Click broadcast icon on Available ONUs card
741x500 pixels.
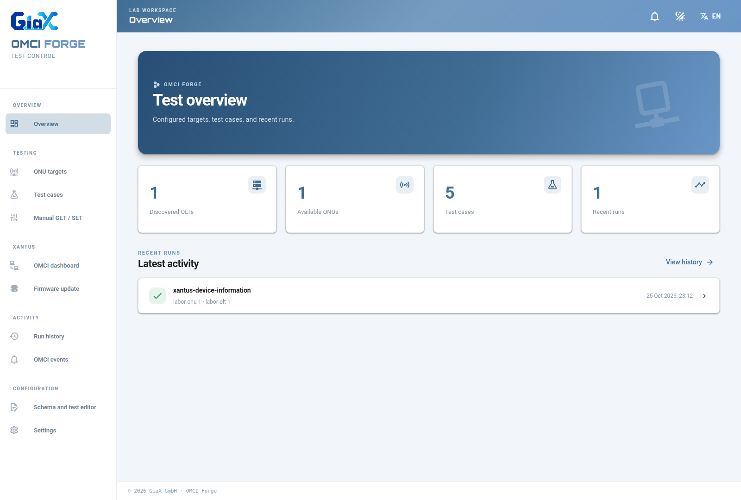[x=405, y=185]
